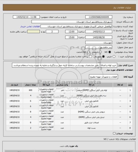Select row 1 item لوله پلی اتیلن سنگین صنعتی
This screenshot has width=138, height=152.
point(91,90)
